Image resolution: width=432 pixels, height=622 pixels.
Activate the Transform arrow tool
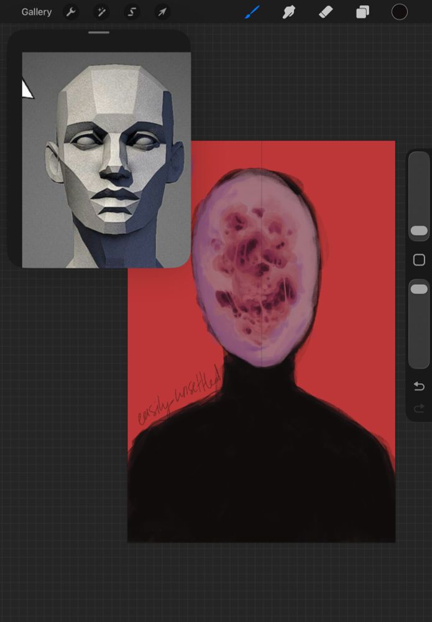point(162,12)
